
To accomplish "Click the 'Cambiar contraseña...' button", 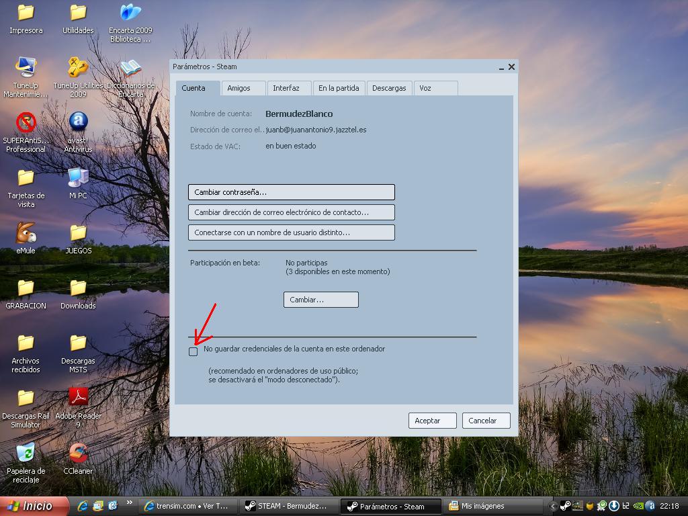I will coord(291,192).
